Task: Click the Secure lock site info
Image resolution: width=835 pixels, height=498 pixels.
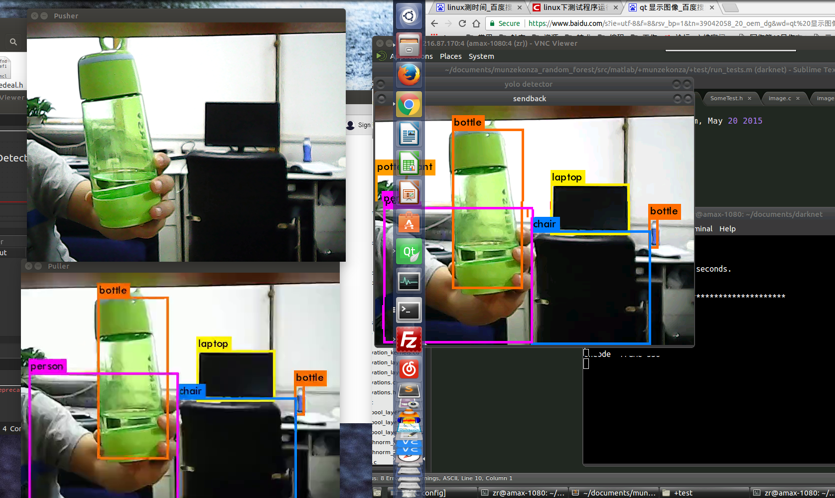Action: point(505,23)
